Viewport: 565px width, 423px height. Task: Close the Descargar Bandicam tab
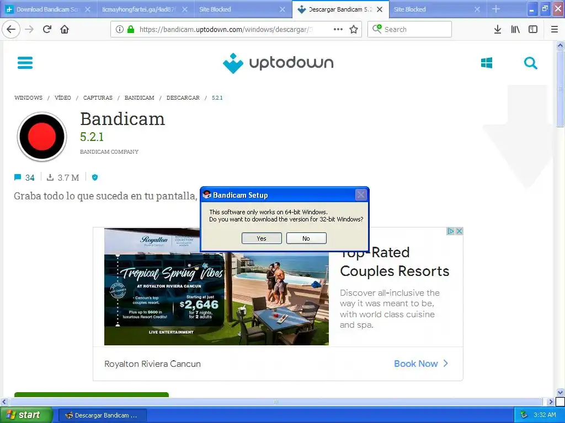(380, 9)
